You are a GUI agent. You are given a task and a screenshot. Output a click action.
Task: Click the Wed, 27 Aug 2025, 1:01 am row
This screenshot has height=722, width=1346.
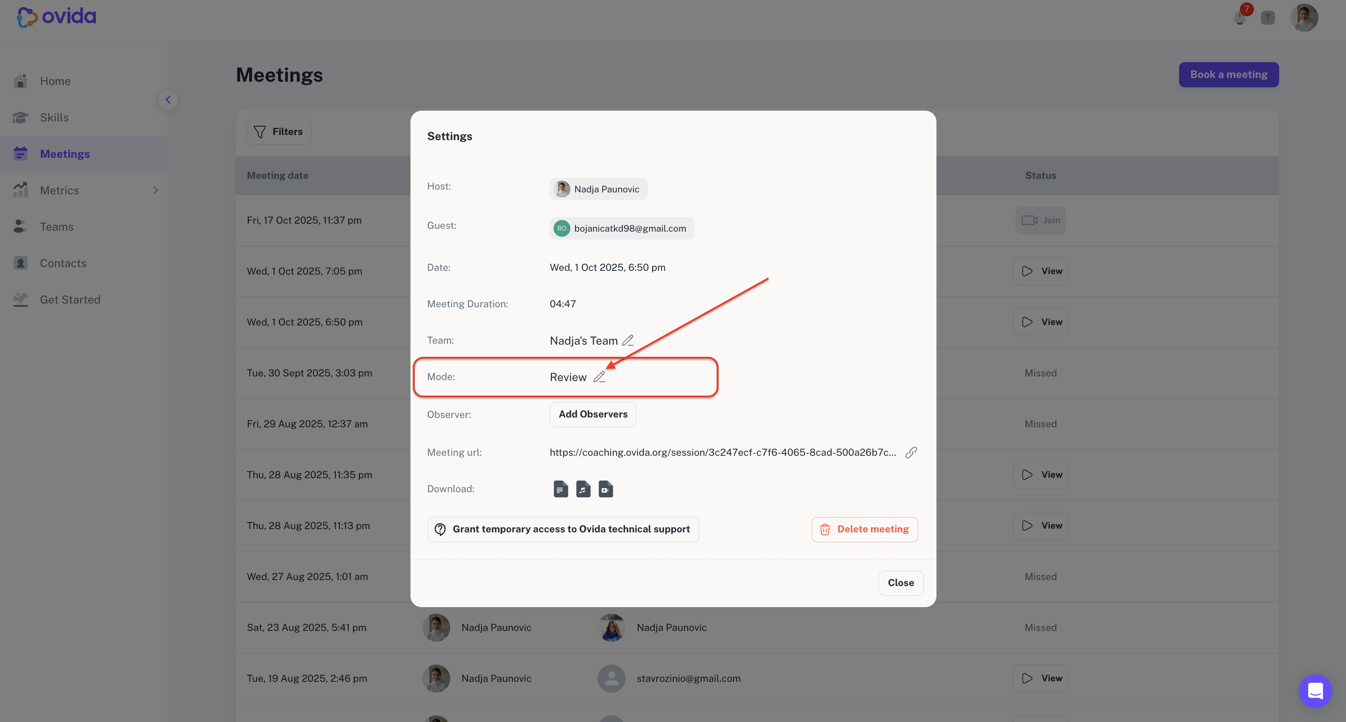click(756, 577)
